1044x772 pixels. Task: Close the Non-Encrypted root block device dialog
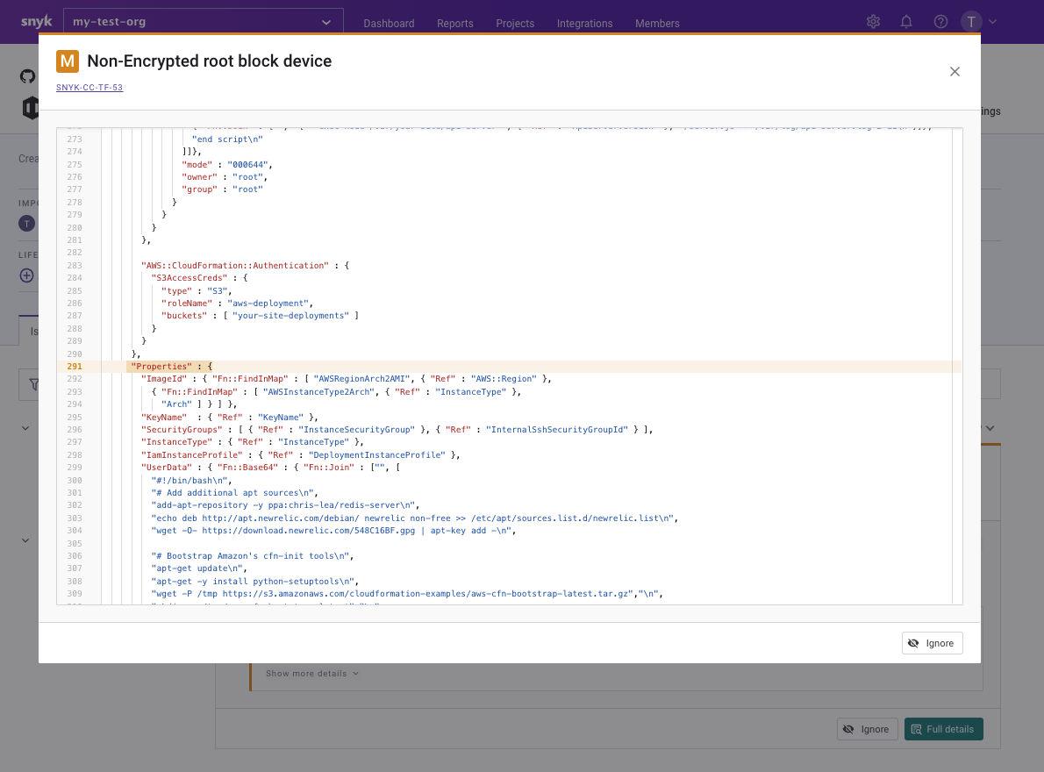click(x=955, y=72)
